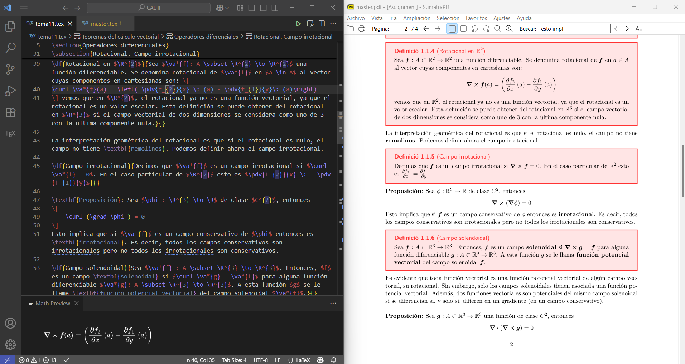This screenshot has width=685, height=364.
Task: Open the VS Code hamburger application menu
Action: pyautogui.click(x=24, y=8)
